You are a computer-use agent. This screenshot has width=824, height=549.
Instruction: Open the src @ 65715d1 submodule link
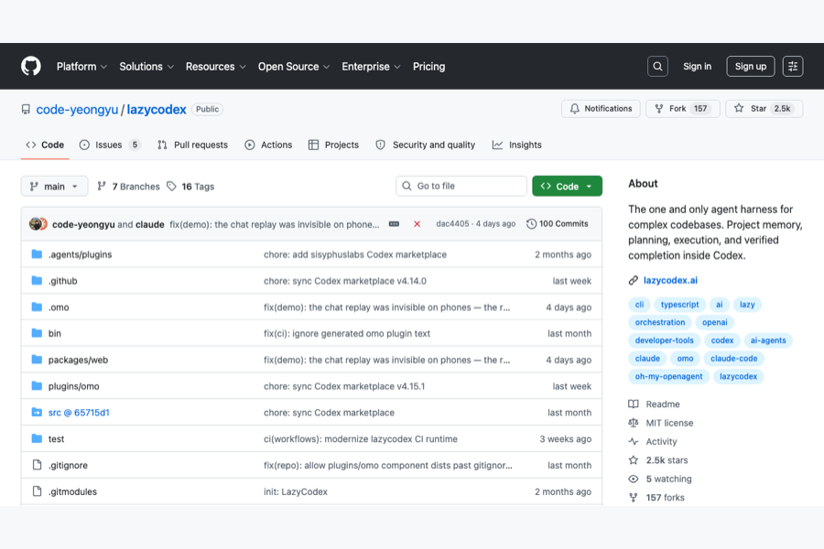point(79,413)
